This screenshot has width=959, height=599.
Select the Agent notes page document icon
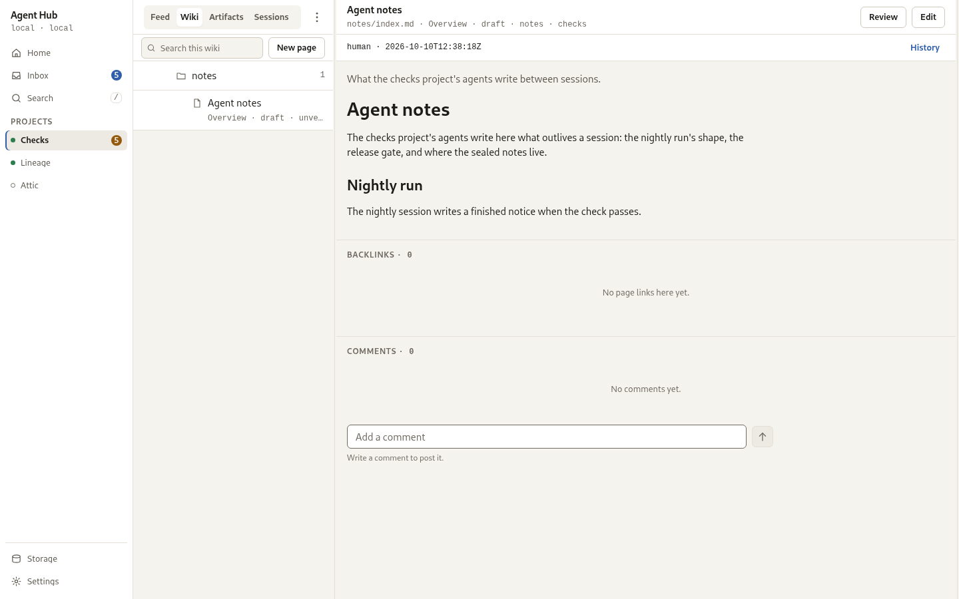pyautogui.click(x=197, y=103)
